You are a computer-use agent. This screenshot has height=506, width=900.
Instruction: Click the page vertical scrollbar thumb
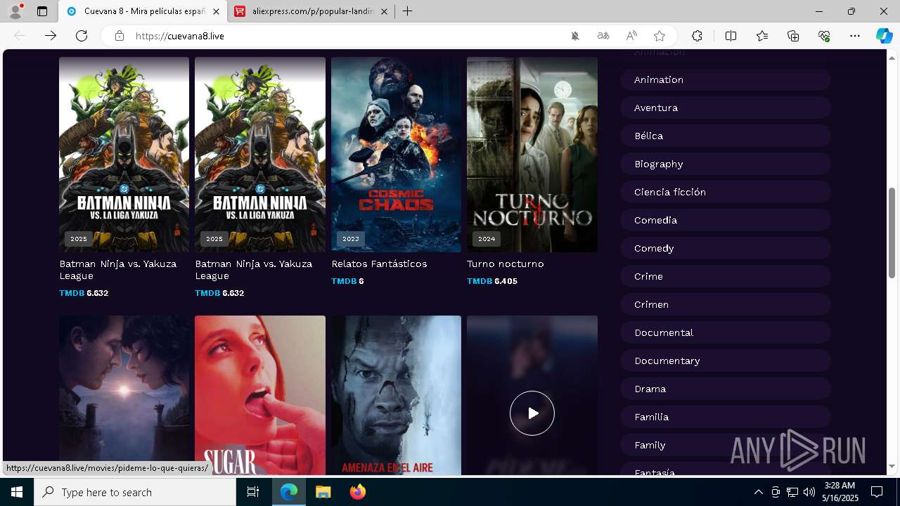[892, 233]
